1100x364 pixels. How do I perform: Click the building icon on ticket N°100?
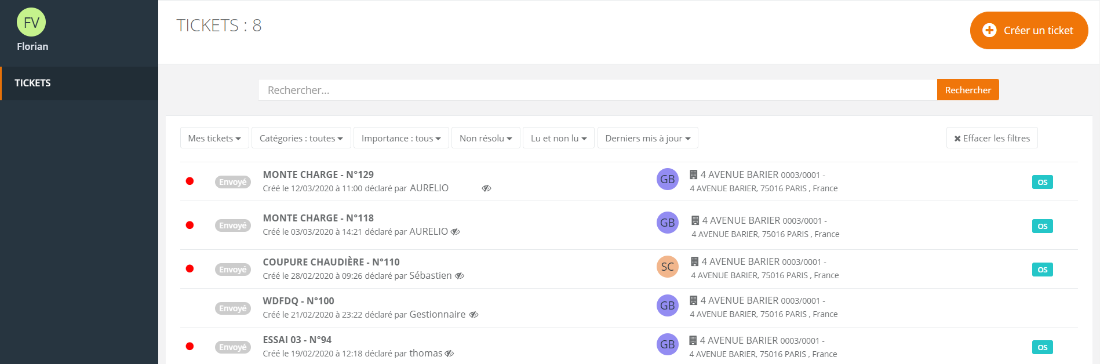click(693, 300)
